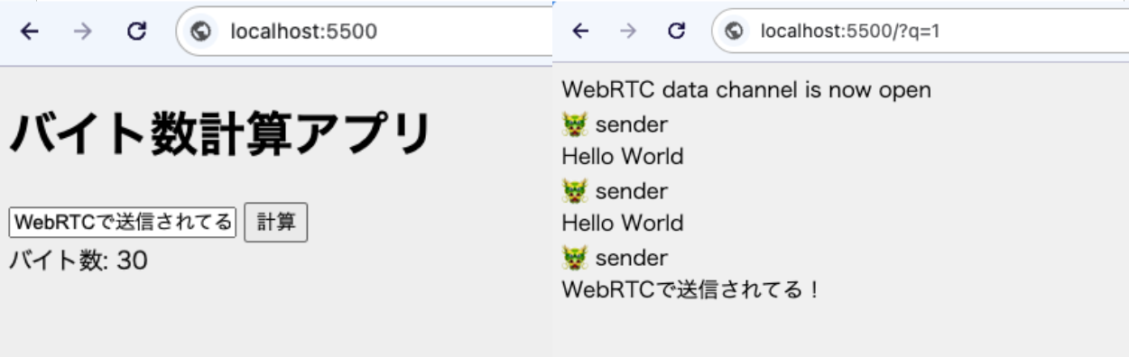Click the WebRTCで送信されてる！ received message
Image resolution: width=1129 pixels, height=357 pixels.
[x=691, y=291]
